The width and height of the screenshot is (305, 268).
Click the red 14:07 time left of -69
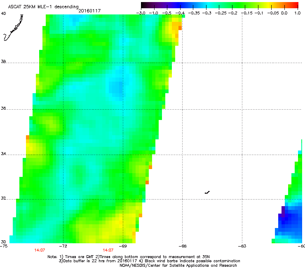pyautogui.click(x=108, y=250)
